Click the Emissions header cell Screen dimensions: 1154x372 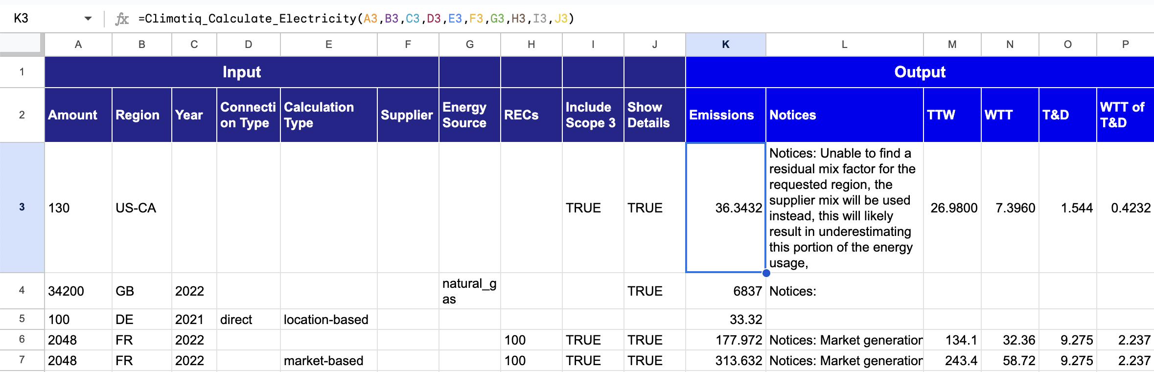pyautogui.click(x=726, y=115)
